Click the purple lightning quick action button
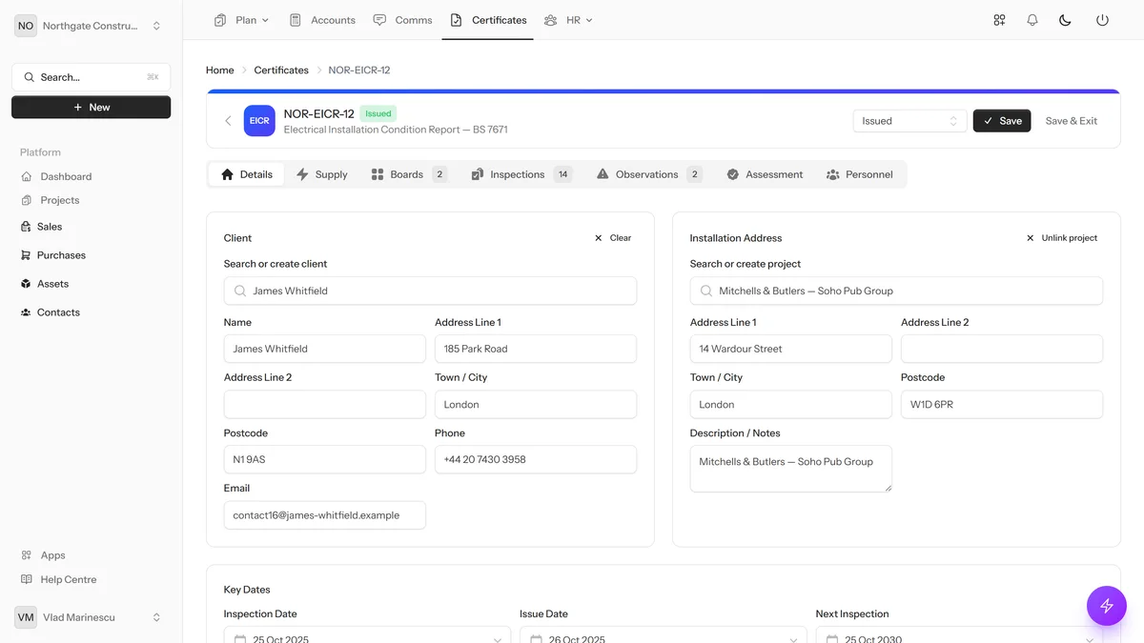Viewport: 1144px width, 643px height. (1107, 605)
